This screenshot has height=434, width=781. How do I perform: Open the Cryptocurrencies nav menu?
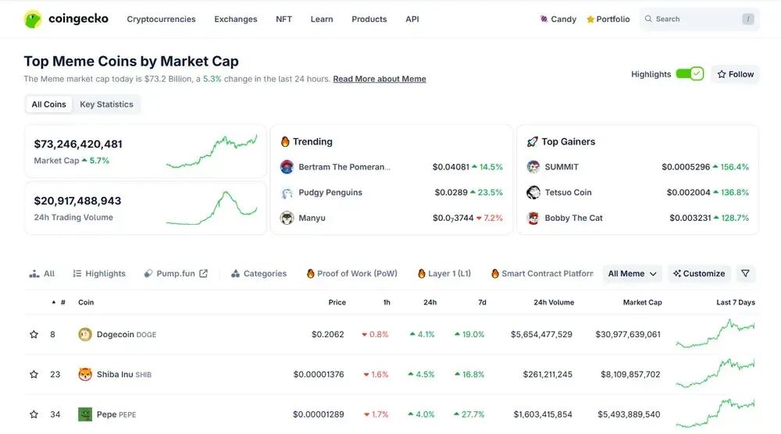pos(161,19)
